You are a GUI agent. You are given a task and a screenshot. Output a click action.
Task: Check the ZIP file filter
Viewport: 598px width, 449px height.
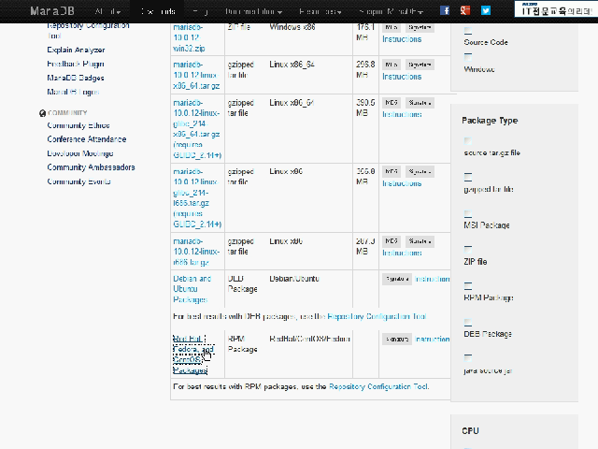click(468, 250)
